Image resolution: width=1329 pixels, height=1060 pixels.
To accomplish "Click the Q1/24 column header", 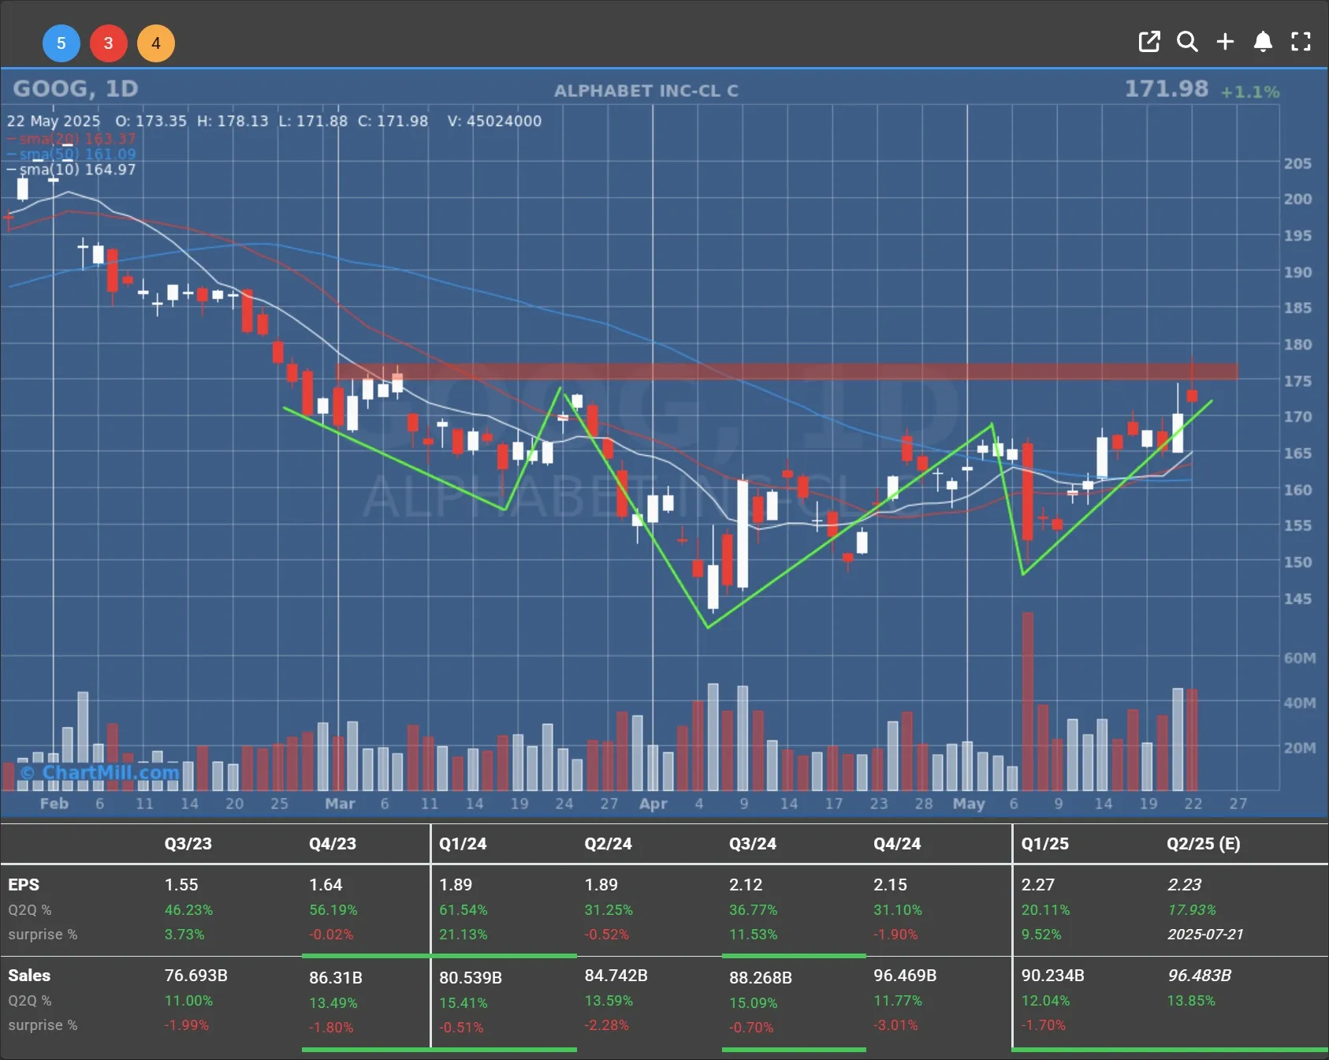I will point(463,843).
